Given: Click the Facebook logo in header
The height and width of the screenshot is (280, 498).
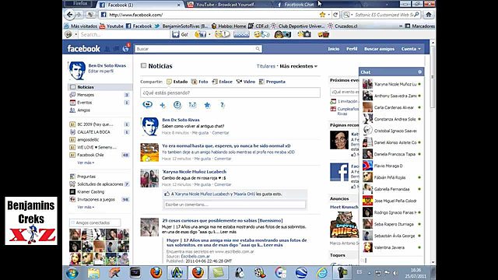Looking at the screenshot, I should coord(83,48).
